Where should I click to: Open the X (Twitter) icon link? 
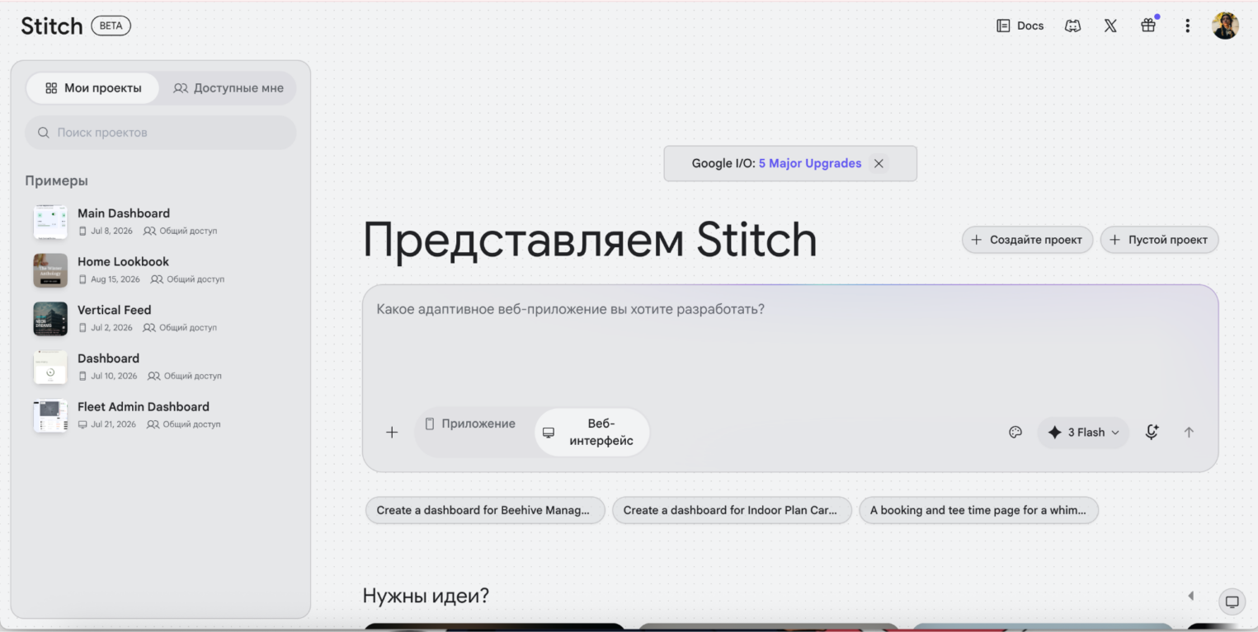1110,26
